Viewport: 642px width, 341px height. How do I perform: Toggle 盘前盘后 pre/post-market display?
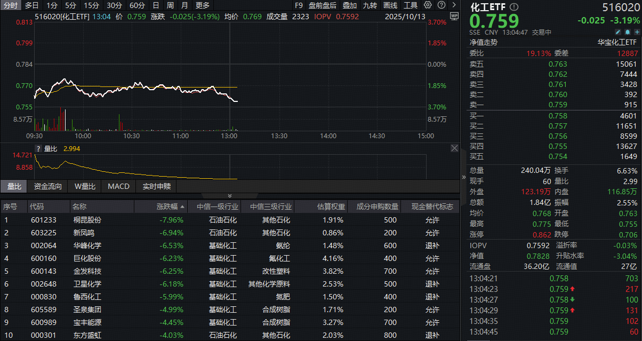coord(323,5)
